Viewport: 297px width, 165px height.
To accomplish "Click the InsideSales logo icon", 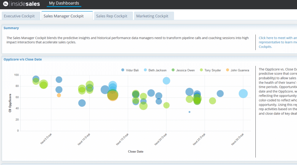I will 5,4.
